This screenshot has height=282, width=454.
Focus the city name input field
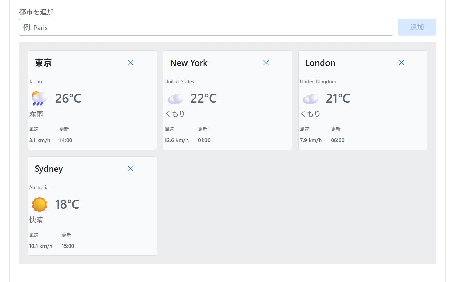206,27
